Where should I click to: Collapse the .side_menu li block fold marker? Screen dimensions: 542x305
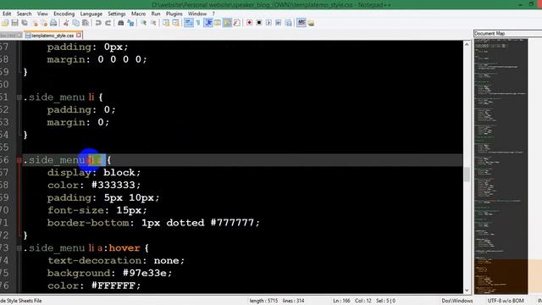click(x=19, y=97)
